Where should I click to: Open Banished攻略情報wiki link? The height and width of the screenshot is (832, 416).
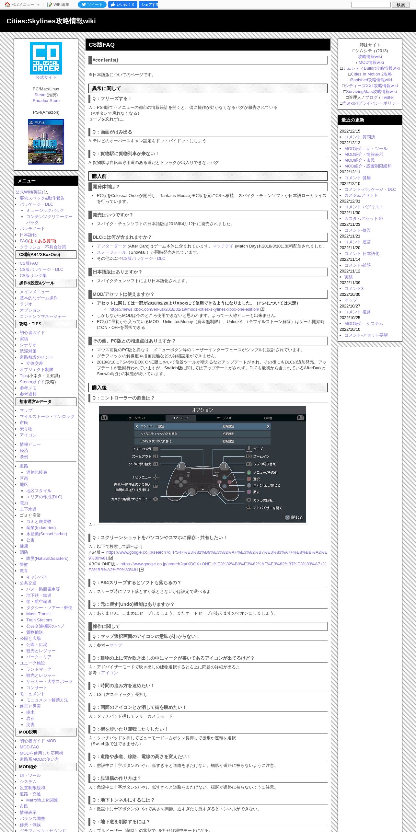click(371, 80)
